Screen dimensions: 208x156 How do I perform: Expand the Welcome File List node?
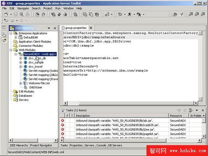[21, 83]
